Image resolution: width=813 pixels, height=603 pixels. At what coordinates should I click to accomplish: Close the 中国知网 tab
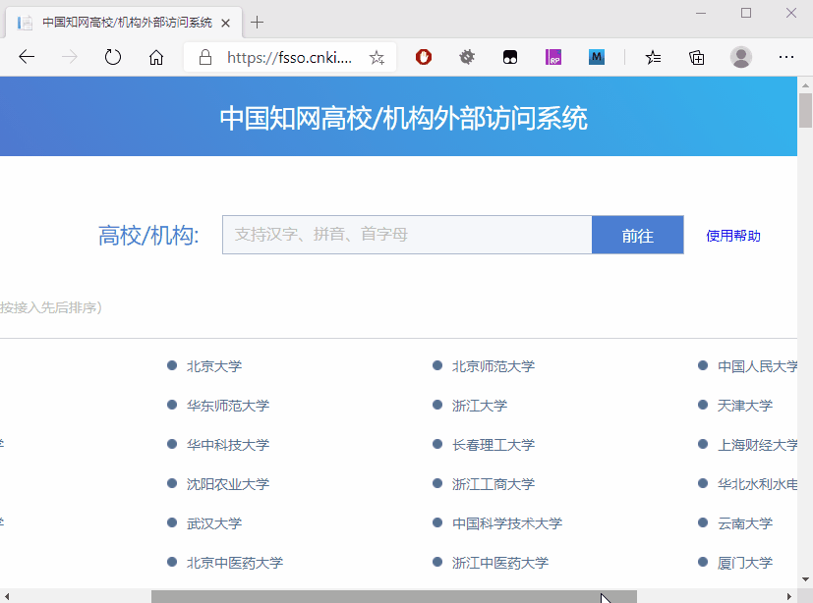pos(225,23)
